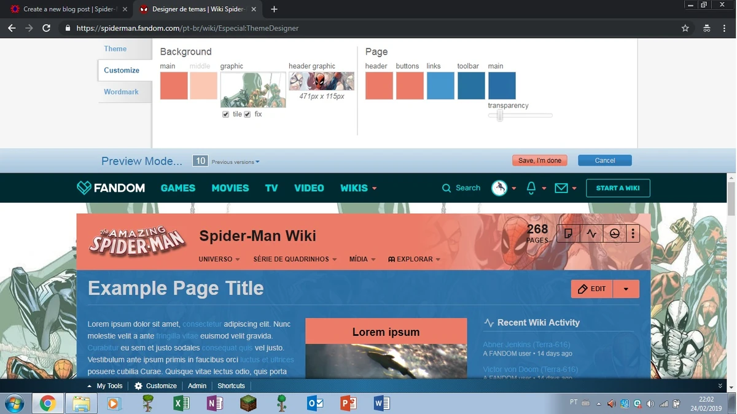Enable the tile checkbox for background graphic
The height and width of the screenshot is (414, 737).
pos(225,114)
